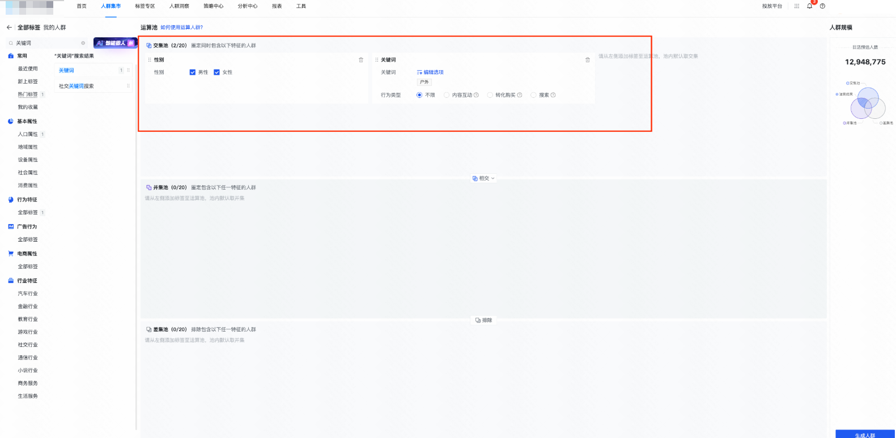Collapse the 行为特征 category
The image size is (896, 438).
coord(27,200)
